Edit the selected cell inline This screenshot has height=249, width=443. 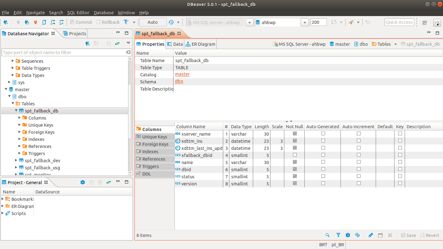371,235
